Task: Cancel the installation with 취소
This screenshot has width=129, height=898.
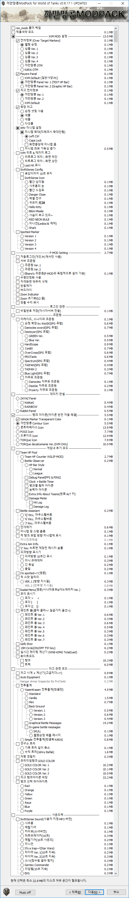Action: (x=116, y=892)
